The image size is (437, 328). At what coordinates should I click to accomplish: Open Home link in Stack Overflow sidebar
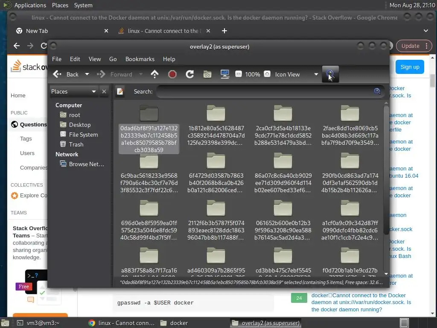(x=18, y=95)
